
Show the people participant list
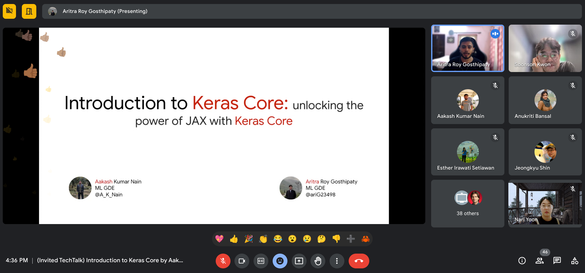coord(539,261)
